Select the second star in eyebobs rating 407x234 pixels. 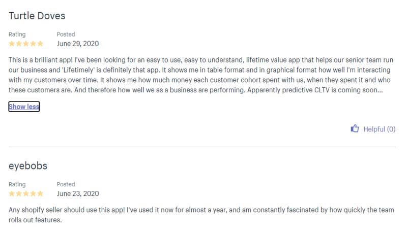point(19,193)
